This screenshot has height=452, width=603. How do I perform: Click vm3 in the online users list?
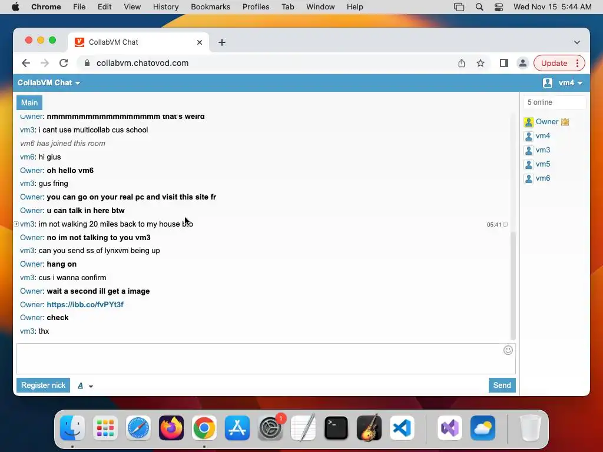[542, 150]
